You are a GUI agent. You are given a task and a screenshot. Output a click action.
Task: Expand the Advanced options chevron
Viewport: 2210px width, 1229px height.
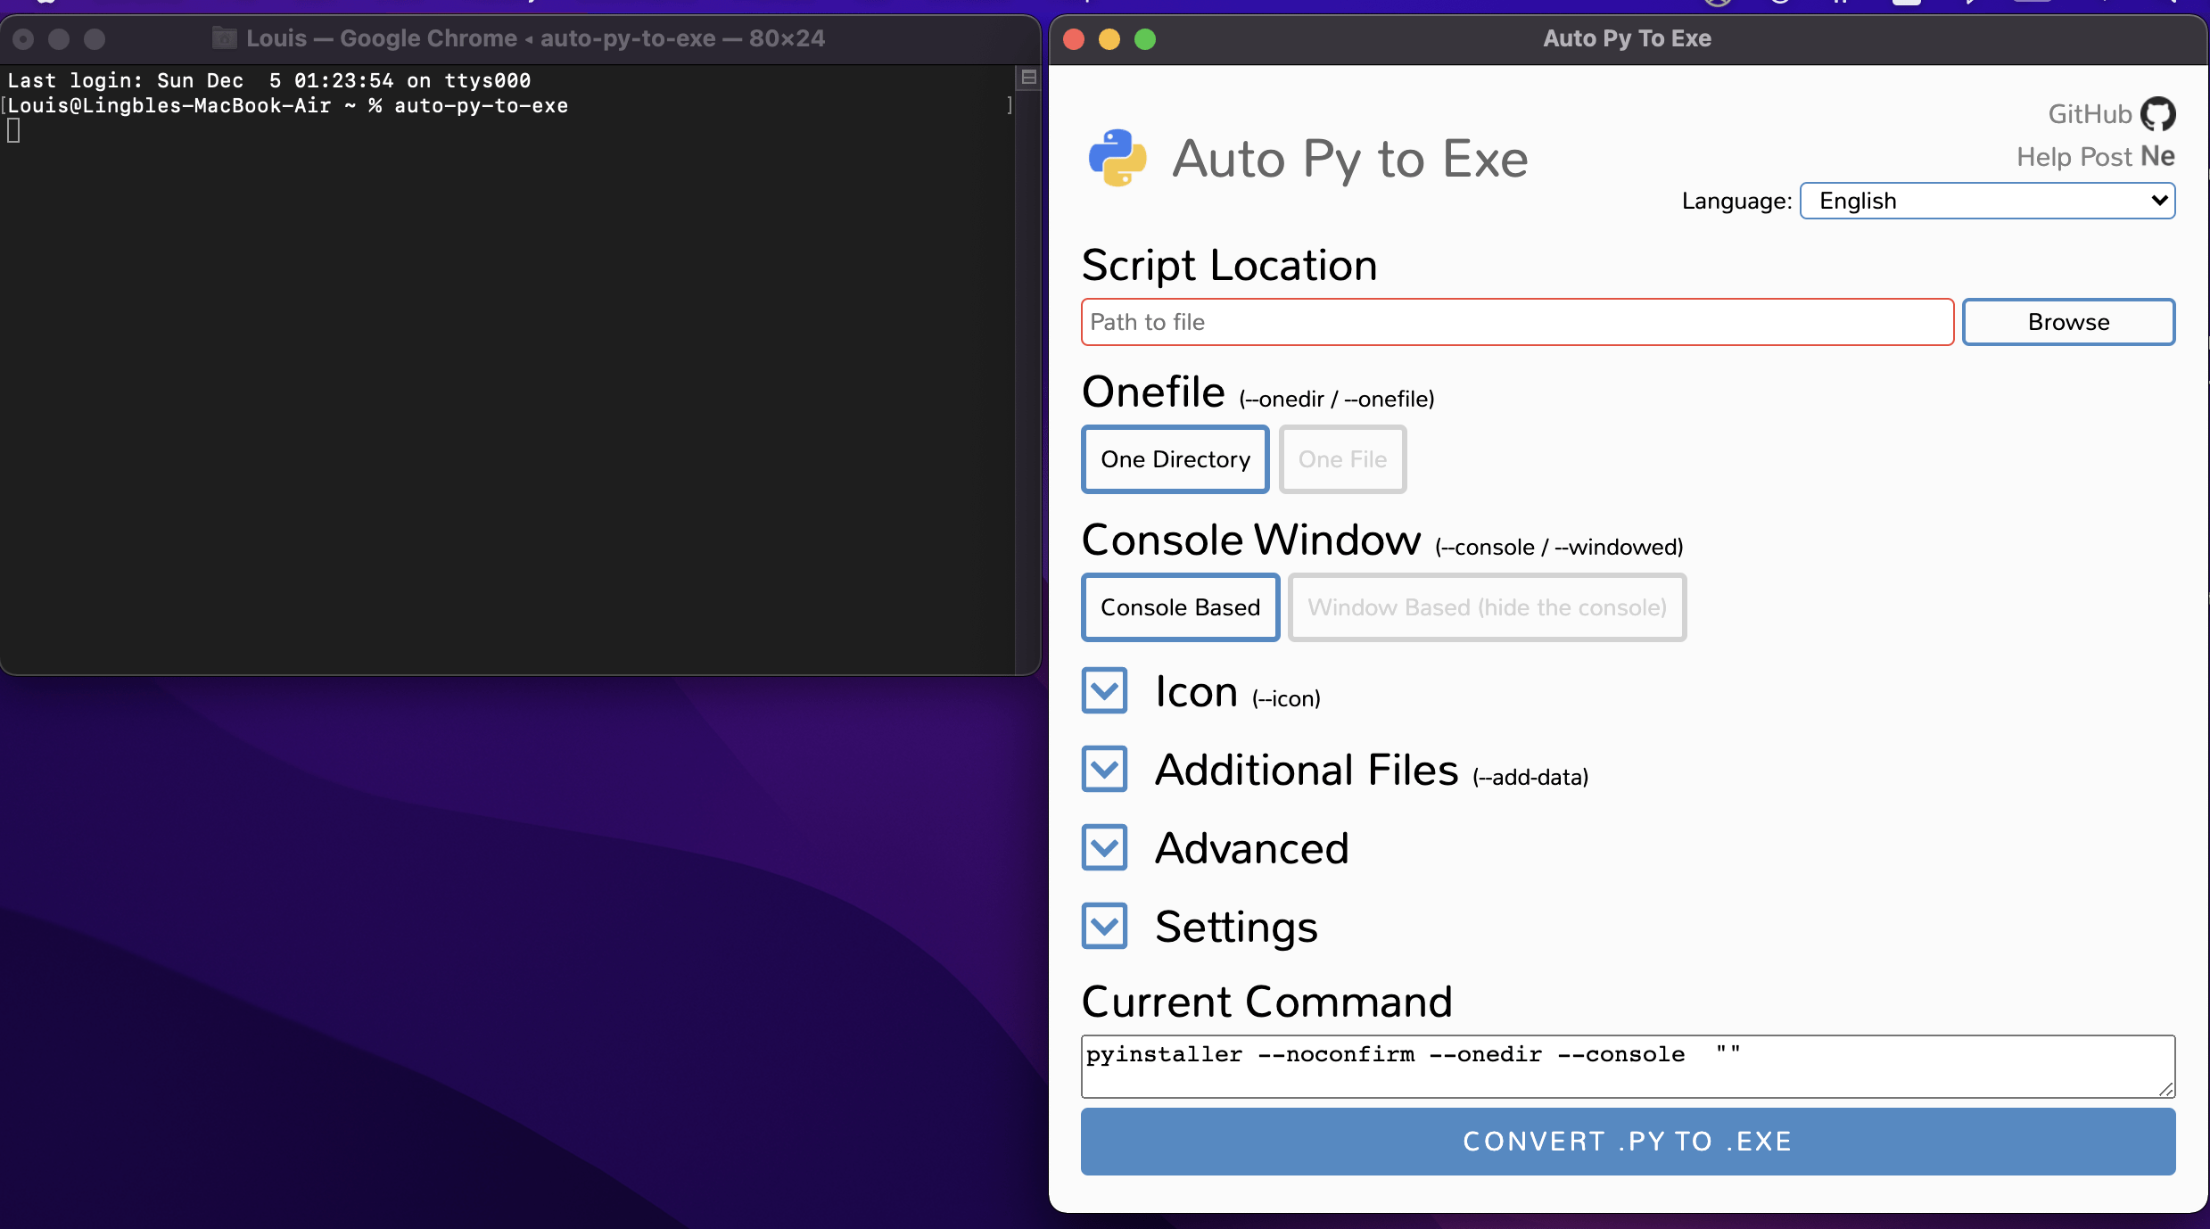click(1104, 848)
